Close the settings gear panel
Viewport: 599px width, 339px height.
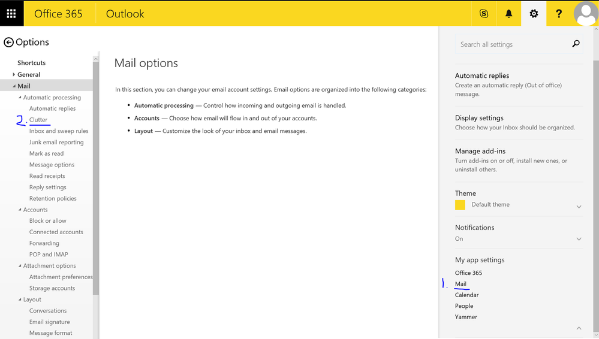[534, 14]
